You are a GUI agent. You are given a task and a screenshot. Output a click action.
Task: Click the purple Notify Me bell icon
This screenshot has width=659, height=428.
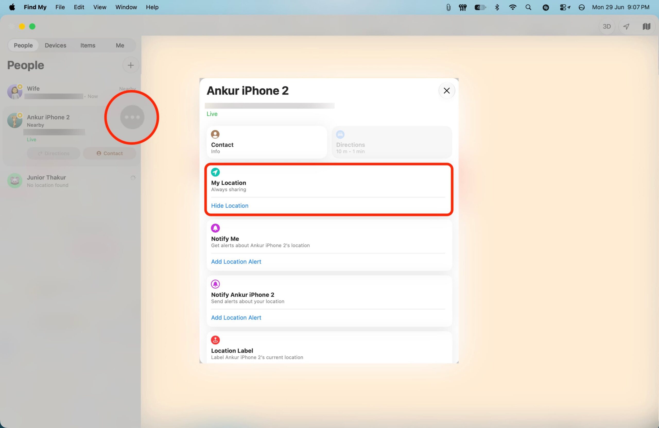[215, 228]
